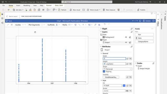Clear the Height binding with eraser
The height and width of the screenshot is (94, 167).
click(127, 64)
